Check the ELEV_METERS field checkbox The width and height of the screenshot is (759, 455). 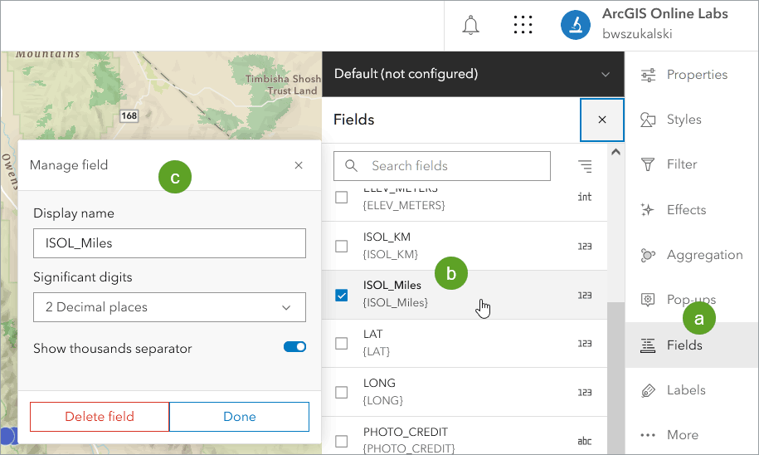click(341, 198)
